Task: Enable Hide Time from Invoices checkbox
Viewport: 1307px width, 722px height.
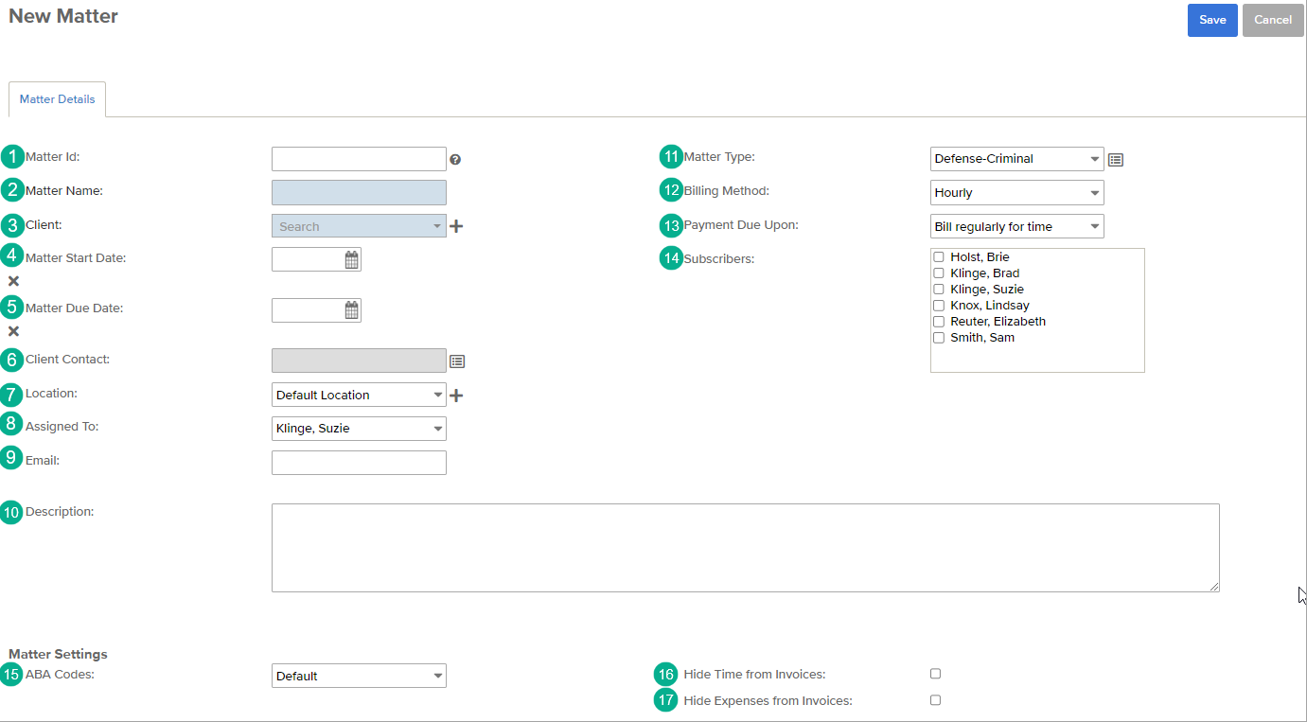Action: point(935,674)
